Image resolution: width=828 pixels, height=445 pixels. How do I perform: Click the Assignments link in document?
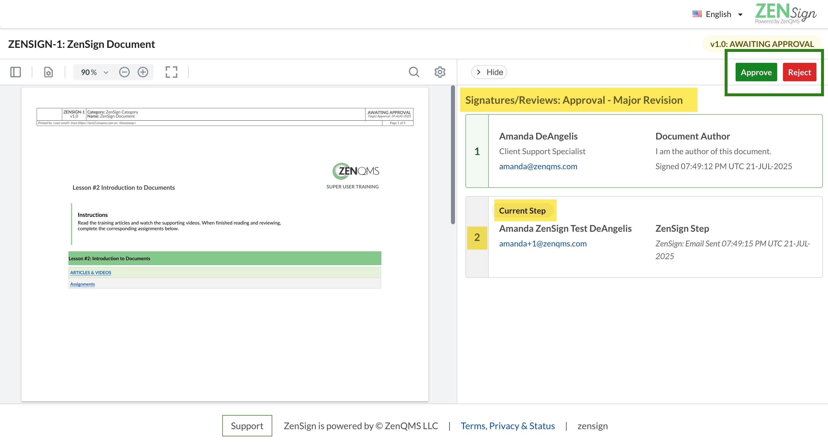[x=82, y=284]
